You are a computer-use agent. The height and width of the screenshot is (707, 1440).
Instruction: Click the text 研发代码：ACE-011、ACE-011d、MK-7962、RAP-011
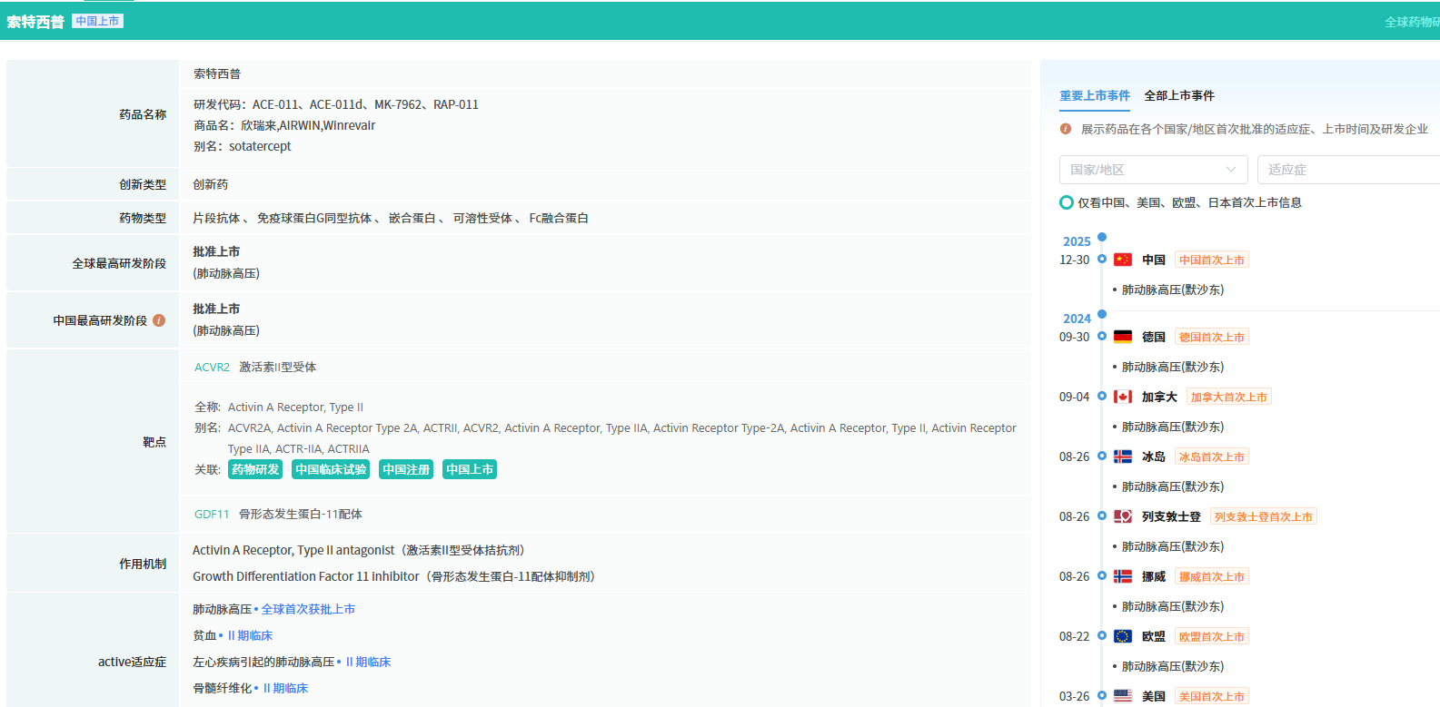[x=336, y=104]
